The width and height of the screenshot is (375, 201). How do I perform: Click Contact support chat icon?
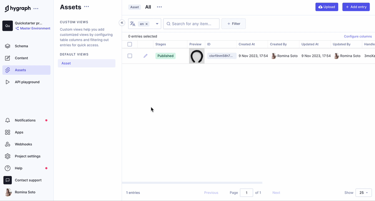click(7, 180)
